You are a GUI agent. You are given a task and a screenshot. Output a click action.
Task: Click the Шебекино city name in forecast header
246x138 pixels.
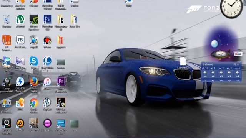(x=208, y=64)
